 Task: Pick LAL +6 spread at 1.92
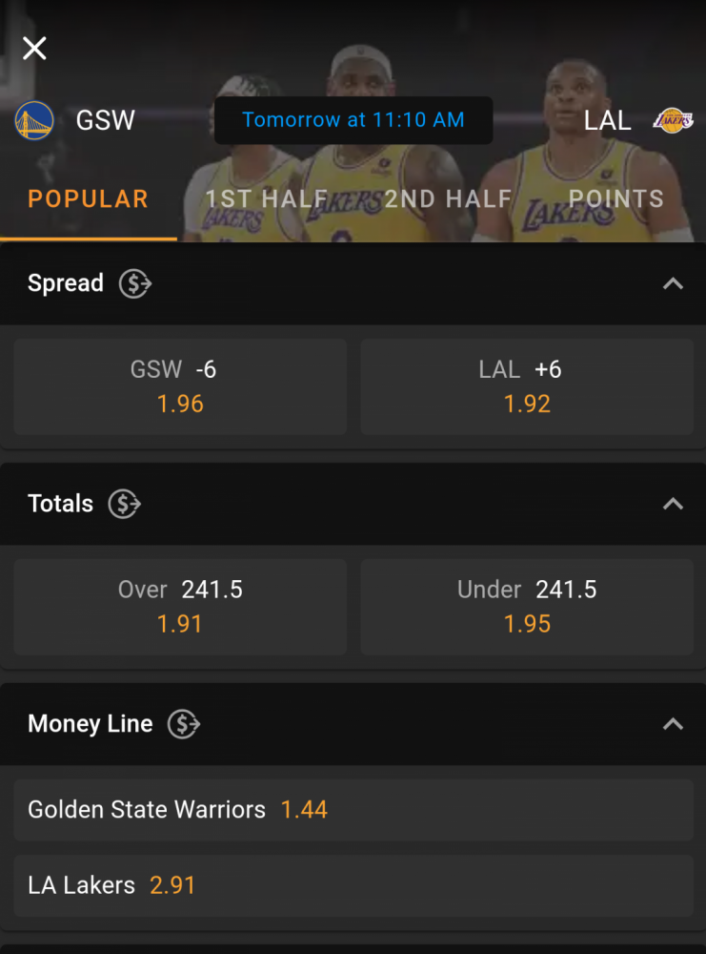(527, 387)
